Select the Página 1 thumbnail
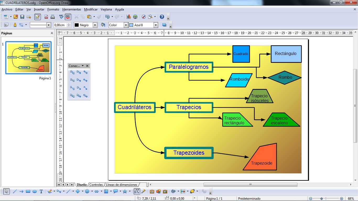The width and height of the screenshot is (358, 201). coord(29,58)
